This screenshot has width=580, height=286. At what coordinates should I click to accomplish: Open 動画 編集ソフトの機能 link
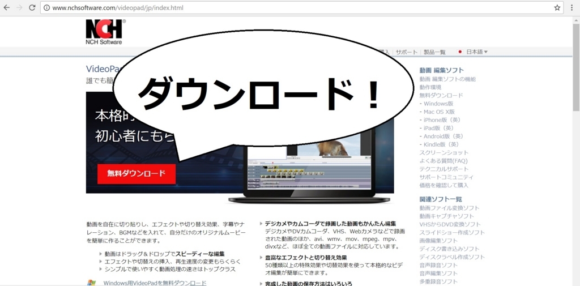[x=447, y=79]
